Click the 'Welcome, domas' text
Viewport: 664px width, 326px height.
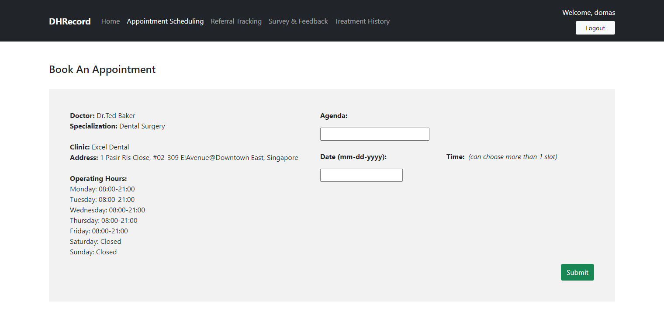588,12
